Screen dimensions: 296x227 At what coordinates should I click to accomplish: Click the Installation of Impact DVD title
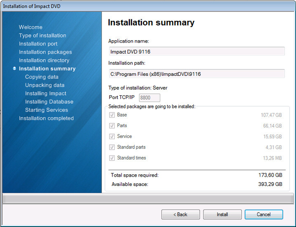[32, 6]
